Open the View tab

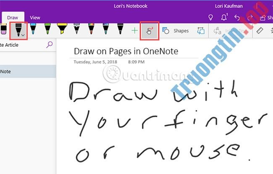35,18
